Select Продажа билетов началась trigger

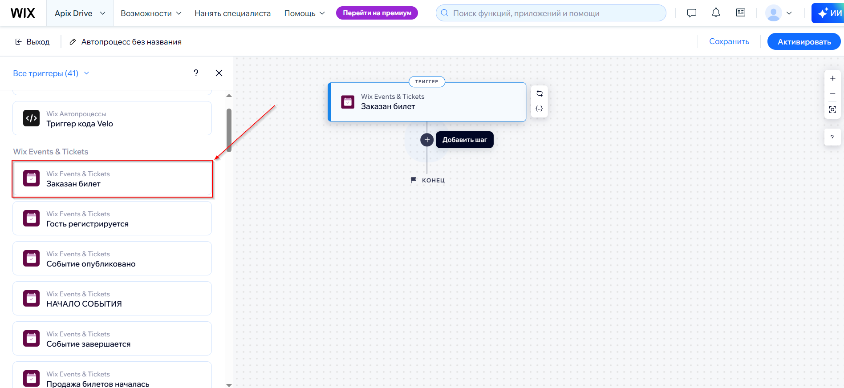point(112,375)
